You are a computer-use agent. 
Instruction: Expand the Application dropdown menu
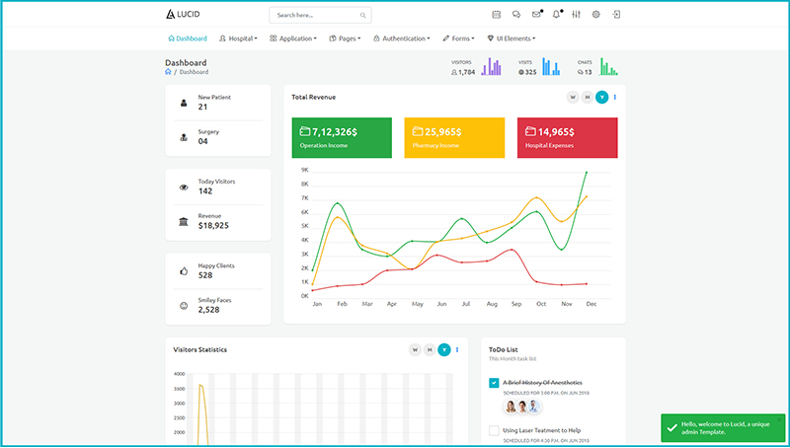(293, 38)
